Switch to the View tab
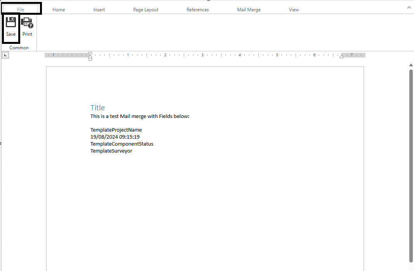414x271 pixels. click(x=294, y=10)
